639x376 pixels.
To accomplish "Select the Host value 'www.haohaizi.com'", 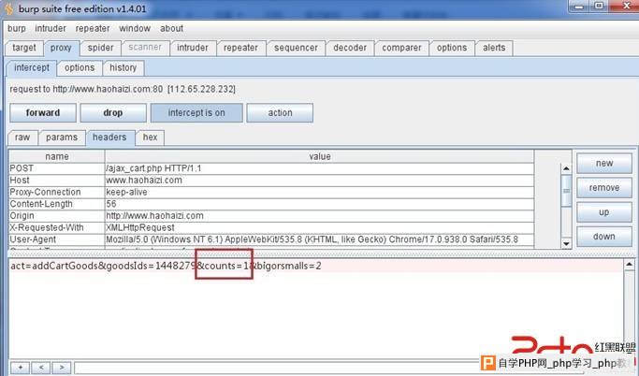I will point(320,181).
